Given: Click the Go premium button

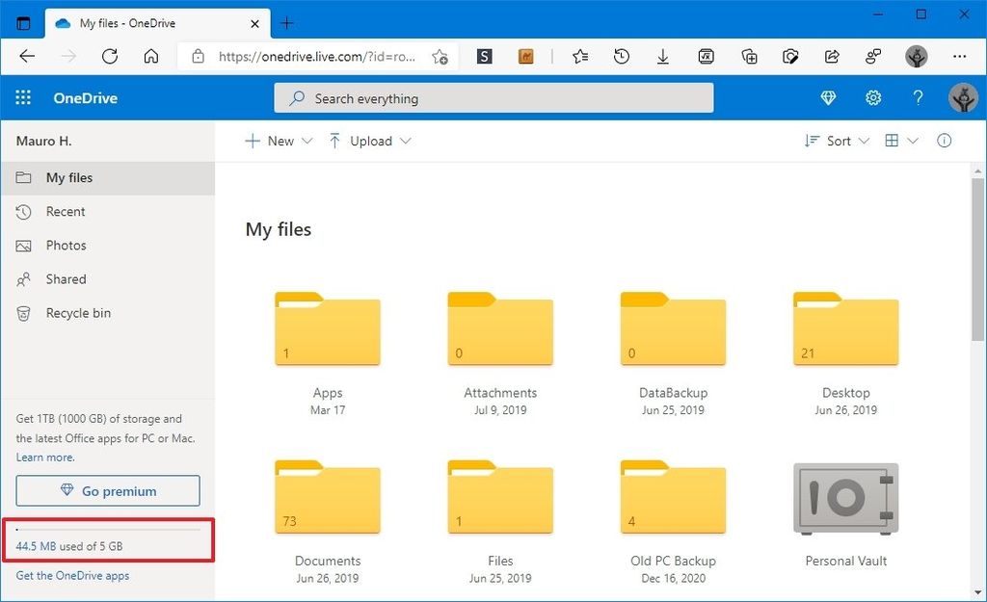Looking at the screenshot, I should [107, 490].
